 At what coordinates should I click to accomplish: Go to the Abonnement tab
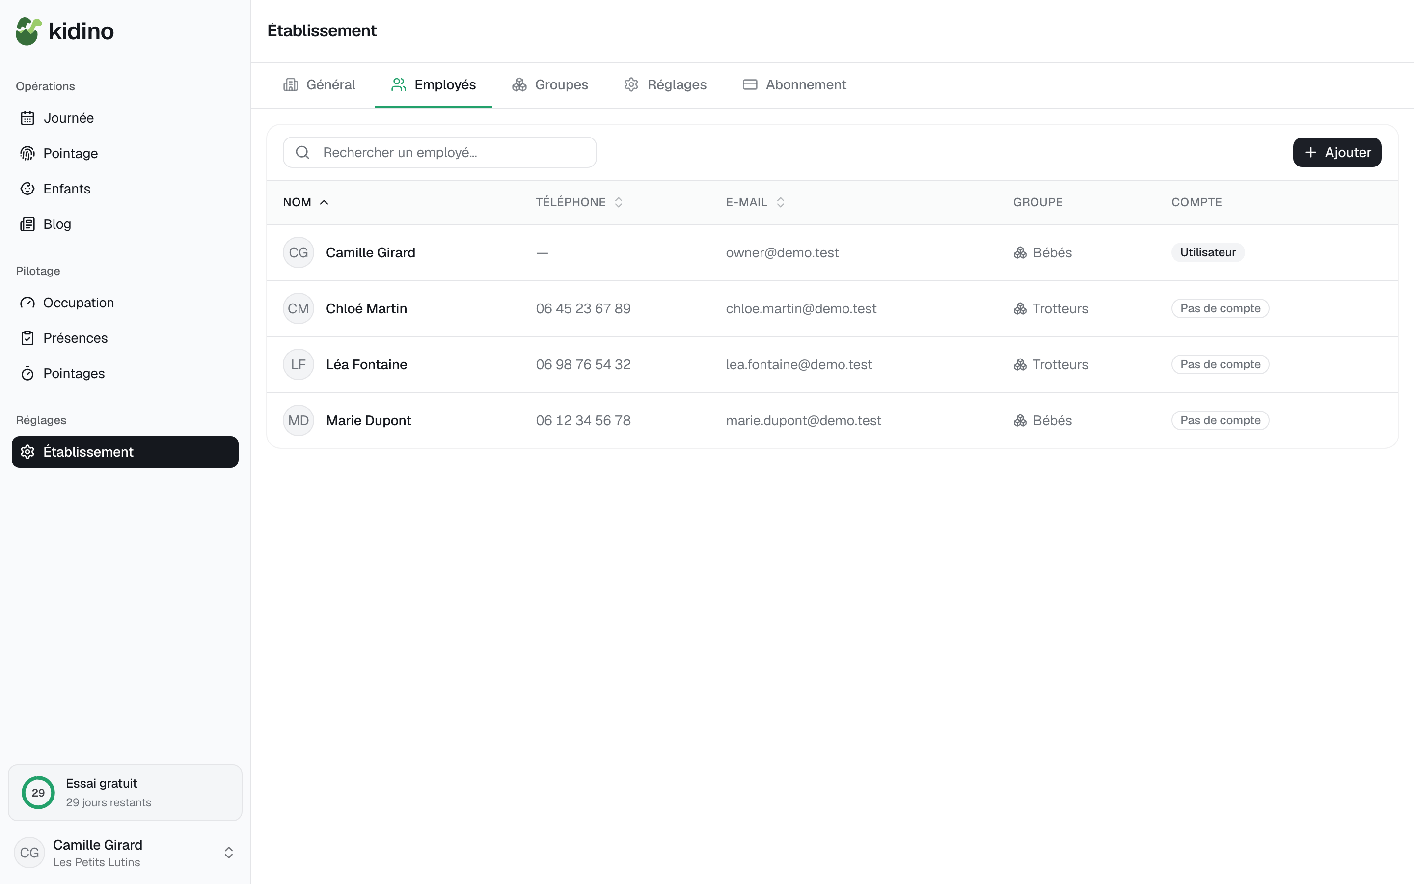click(795, 85)
